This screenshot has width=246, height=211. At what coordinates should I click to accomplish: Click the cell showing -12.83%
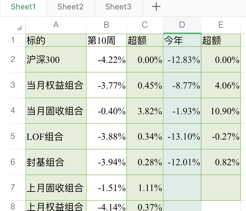182,60
